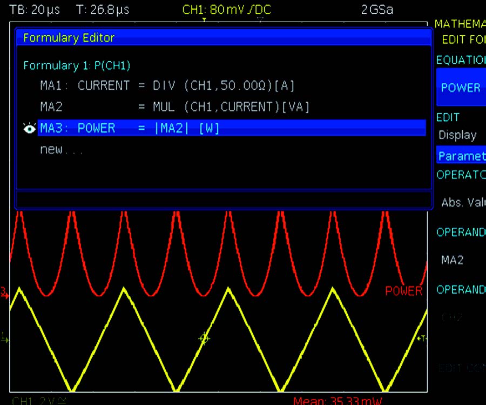Select the MA2 MUL equation row
The image size is (486, 405).
coord(175,107)
